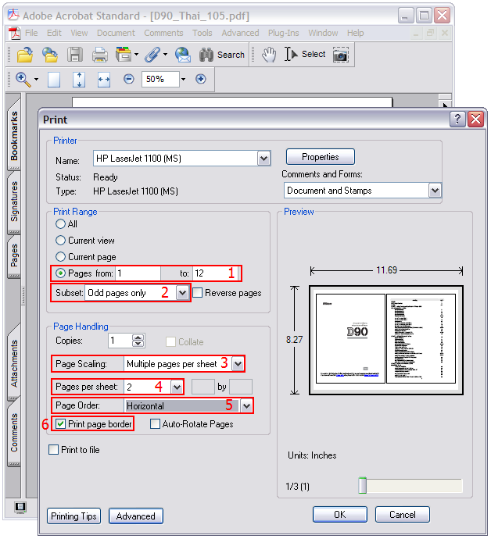491x539 pixels.
Task: Select the Pages from radio button
Action: (x=60, y=273)
